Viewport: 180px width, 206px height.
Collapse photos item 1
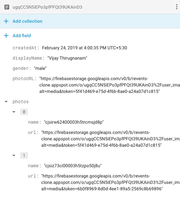tap(14, 155)
